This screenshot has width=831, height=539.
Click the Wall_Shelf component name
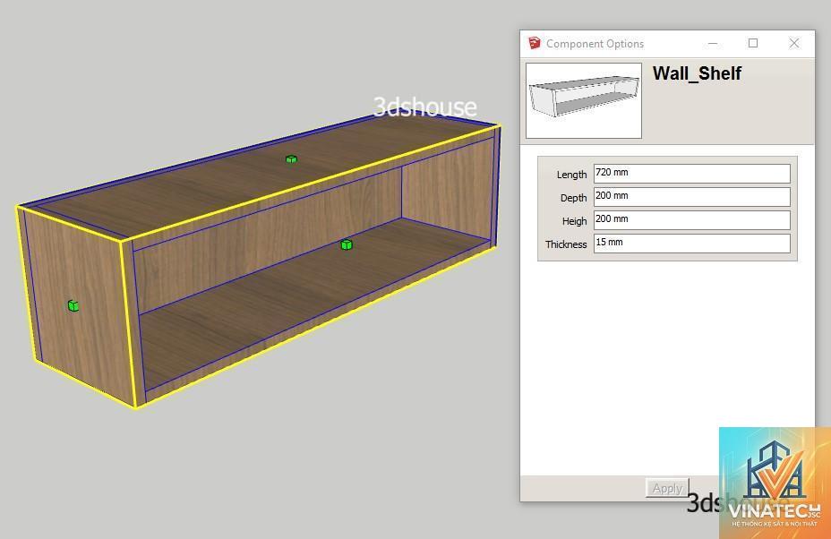click(x=697, y=73)
